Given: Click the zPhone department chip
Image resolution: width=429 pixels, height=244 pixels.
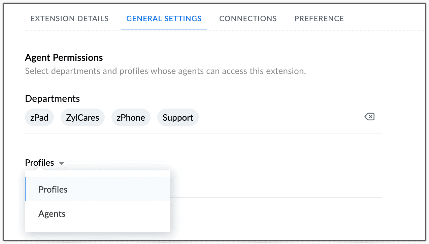Looking at the screenshot, I should pyautogui.click(x=131, y=118).
